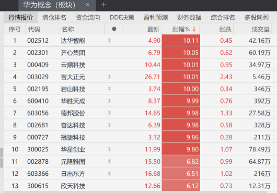
Task: Click the up-down marker icon for 达华智能
Action: (x=109, y=40)
